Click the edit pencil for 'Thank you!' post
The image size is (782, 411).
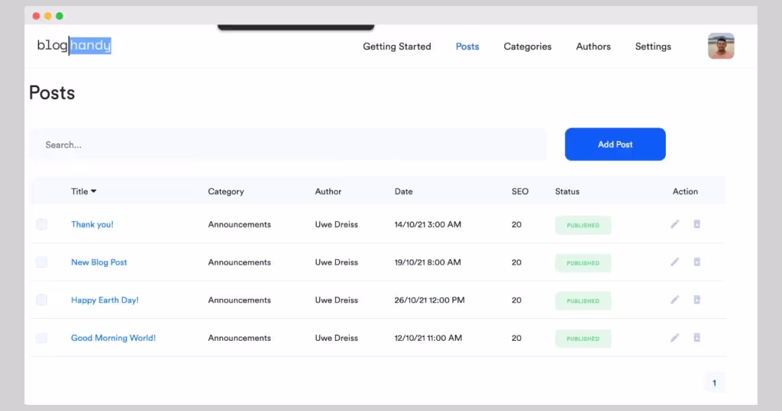click(674, 224)
